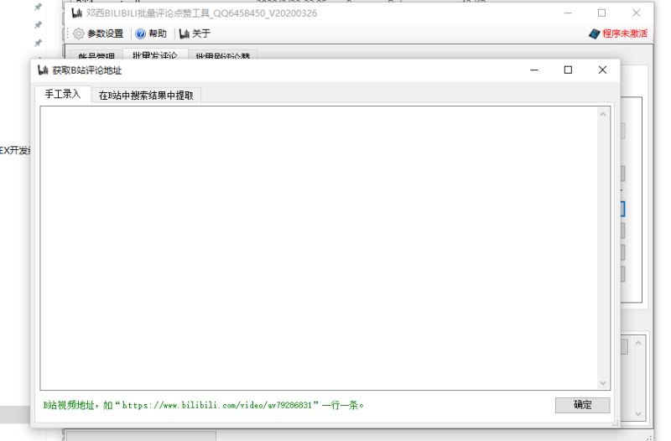The width and height of the screenshot is (671, 441).
Task: Open 关于 about in main window toolbar
Action: click(x=195, y=34)
